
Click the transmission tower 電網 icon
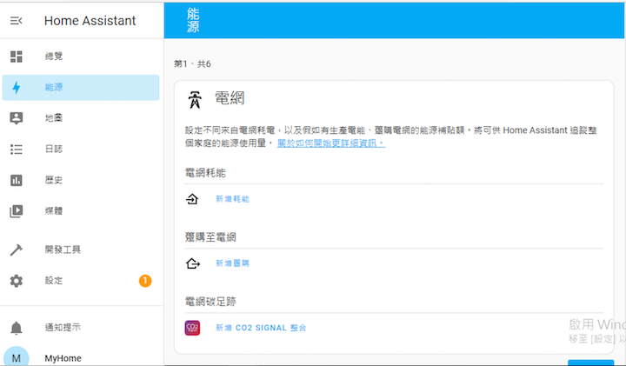(195, 100)
